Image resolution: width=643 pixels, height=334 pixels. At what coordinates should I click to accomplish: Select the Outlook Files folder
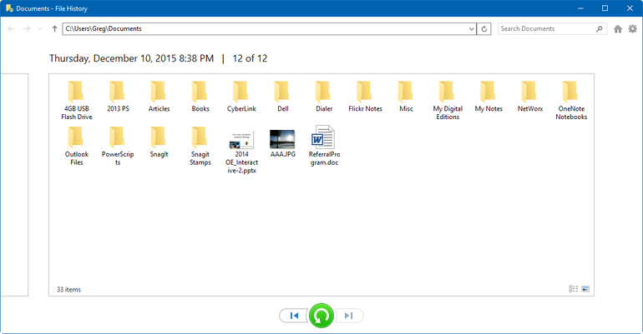(77, 146)
